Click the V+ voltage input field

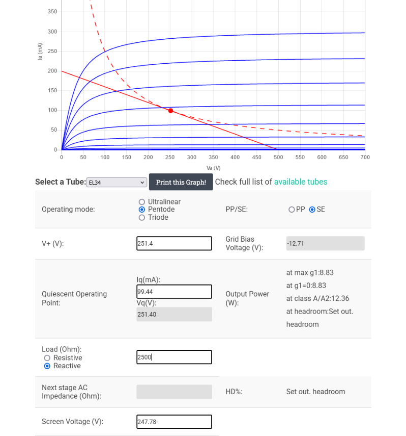174,244
